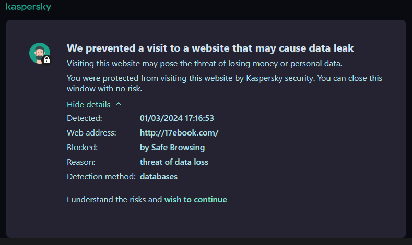
Task: Click the Detected label
Action: (85, 118)
